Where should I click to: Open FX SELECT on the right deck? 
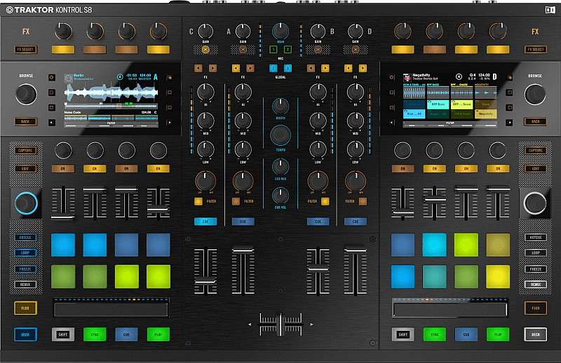(535, 50)
